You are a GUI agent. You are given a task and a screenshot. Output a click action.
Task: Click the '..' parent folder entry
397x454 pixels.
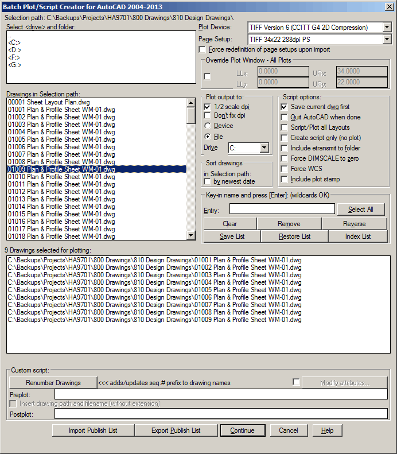click(x=10, y=36)
